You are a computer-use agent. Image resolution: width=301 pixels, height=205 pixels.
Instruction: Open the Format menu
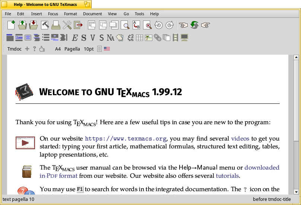[70, 14]
